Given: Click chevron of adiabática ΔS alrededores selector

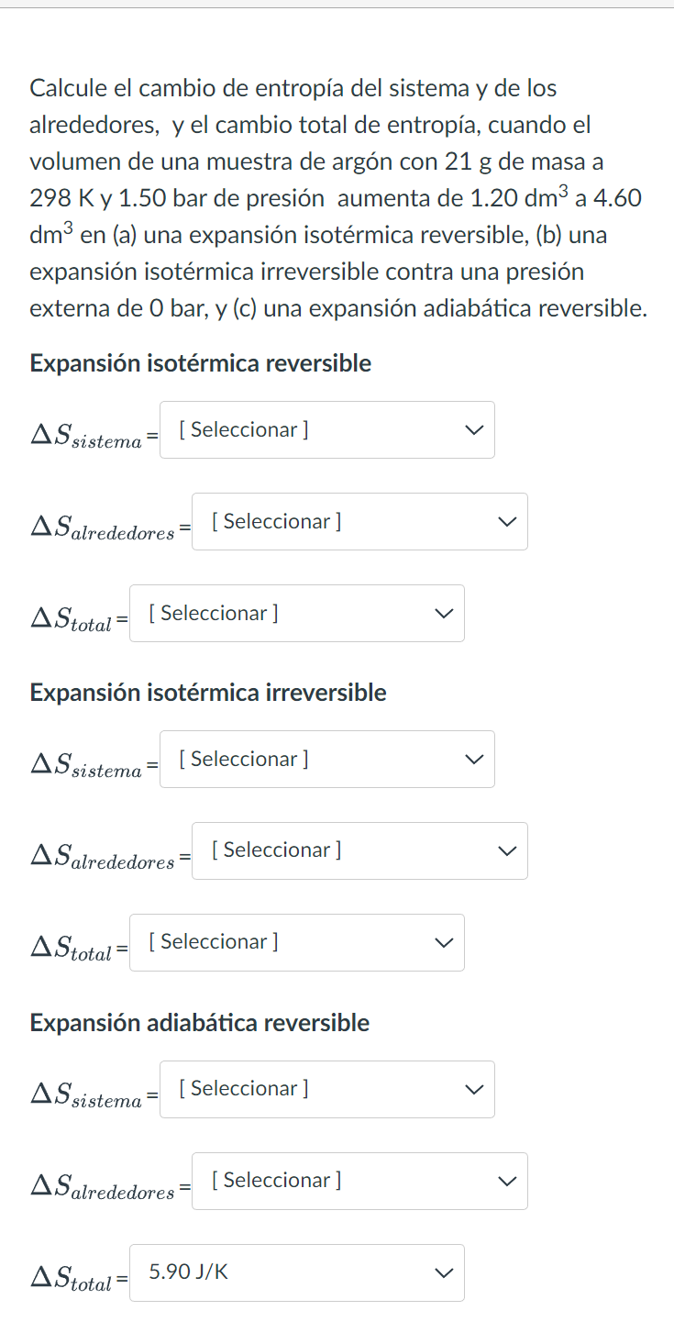Looking at the screenshot, I should coord(506,1181).
